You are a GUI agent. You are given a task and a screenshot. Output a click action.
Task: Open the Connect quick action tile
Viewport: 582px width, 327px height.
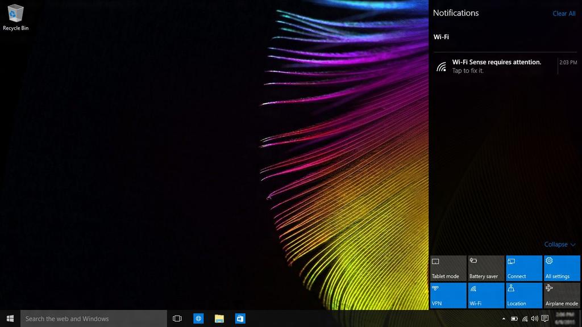tap(523, 268)
